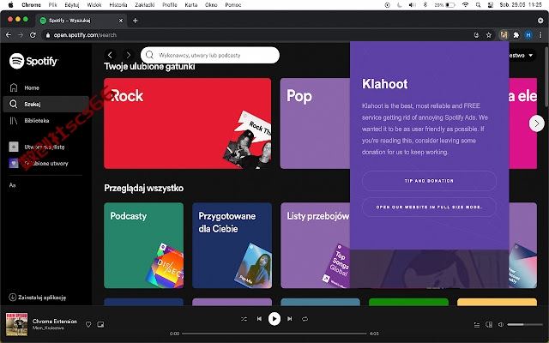Go forward with Spotify forward arrow
The height and width of the screenshot is (343, 549).
129,55
